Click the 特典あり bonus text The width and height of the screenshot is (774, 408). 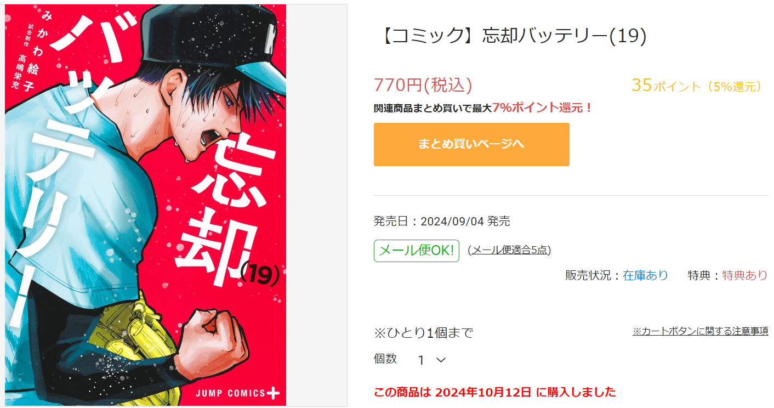(745, 275)
